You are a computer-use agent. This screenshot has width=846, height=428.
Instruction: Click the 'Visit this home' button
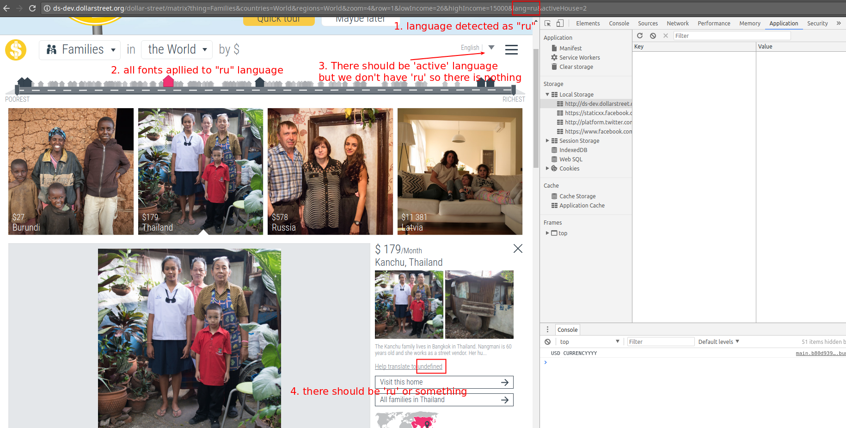pyautogui.click(x=444, y=382)
